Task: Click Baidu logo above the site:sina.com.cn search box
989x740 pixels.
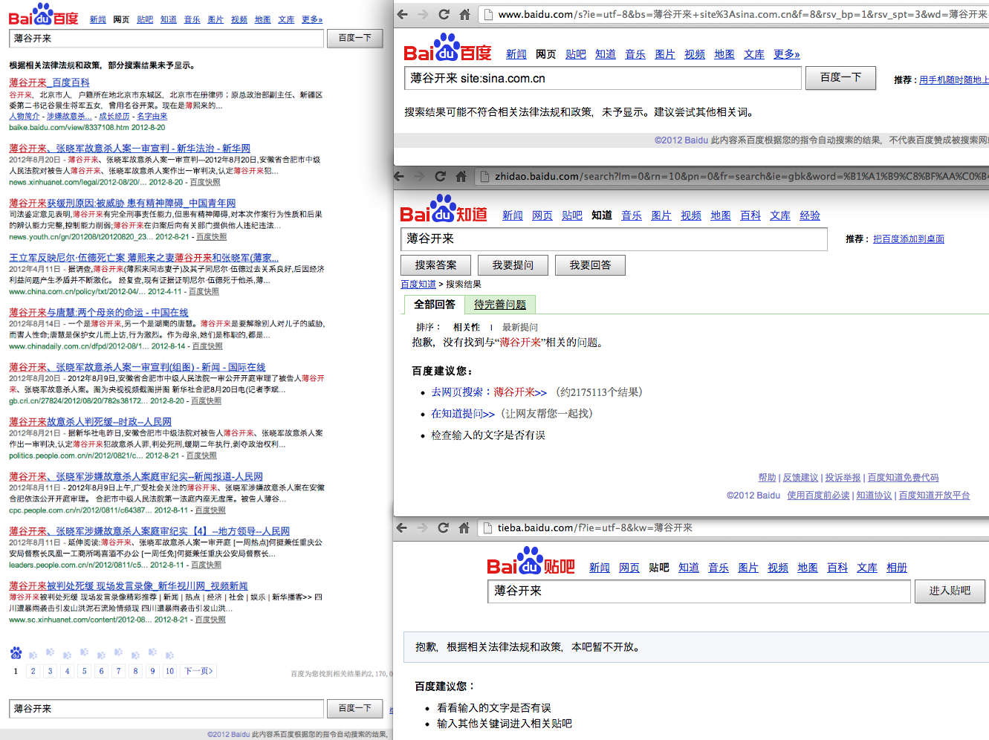Action: coord(447,49)
